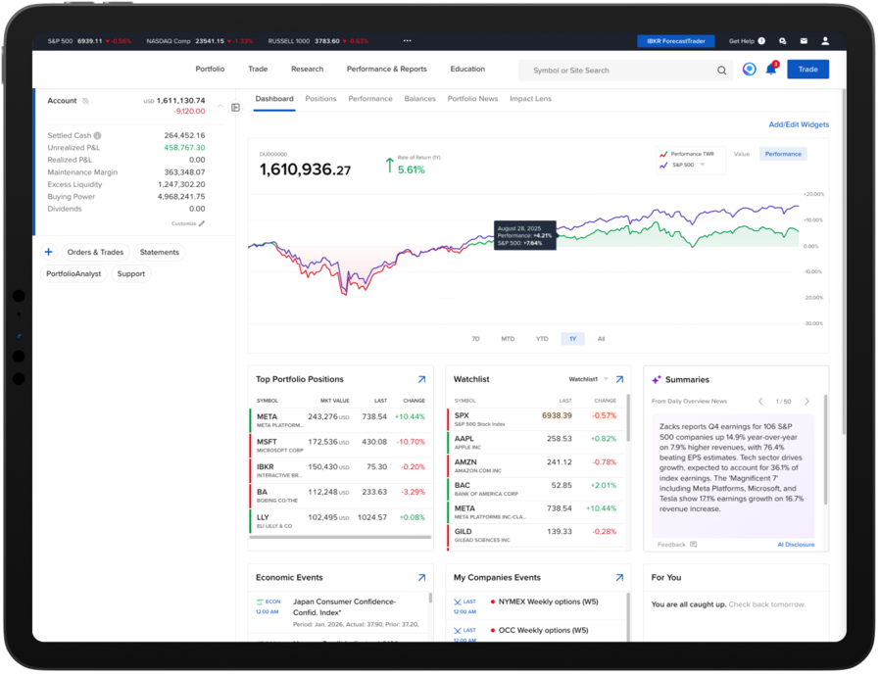Open the Portfolio menu
Image resolution: width=879 pixels, height=674 pixels.
coord(210,69)
